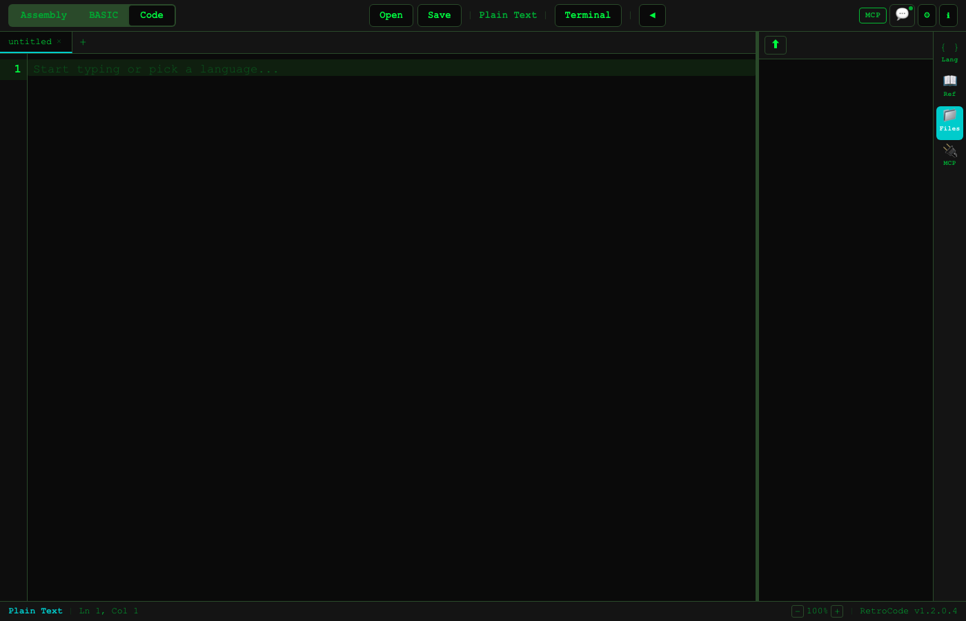Close the untitled tab
966x621 pixels.
tap(59, 41)
